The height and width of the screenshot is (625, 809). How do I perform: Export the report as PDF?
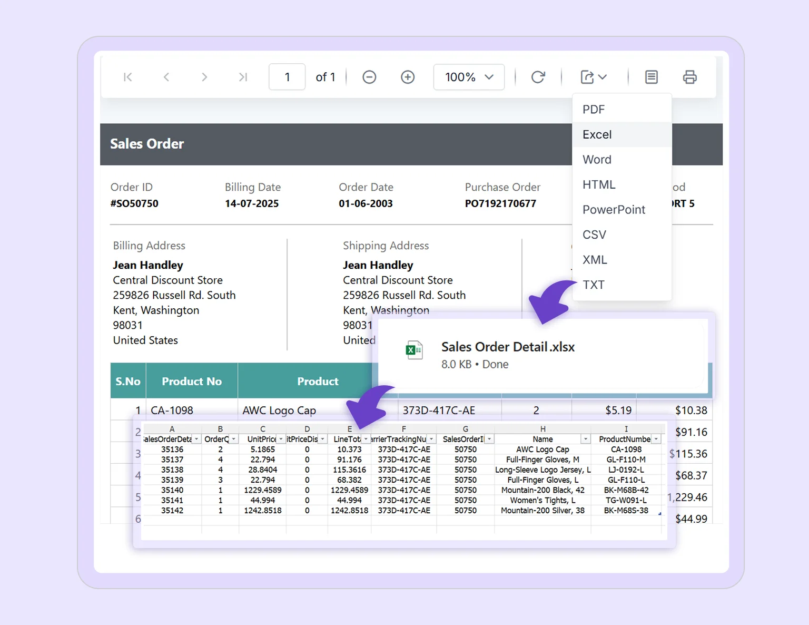tap(594, 109)
